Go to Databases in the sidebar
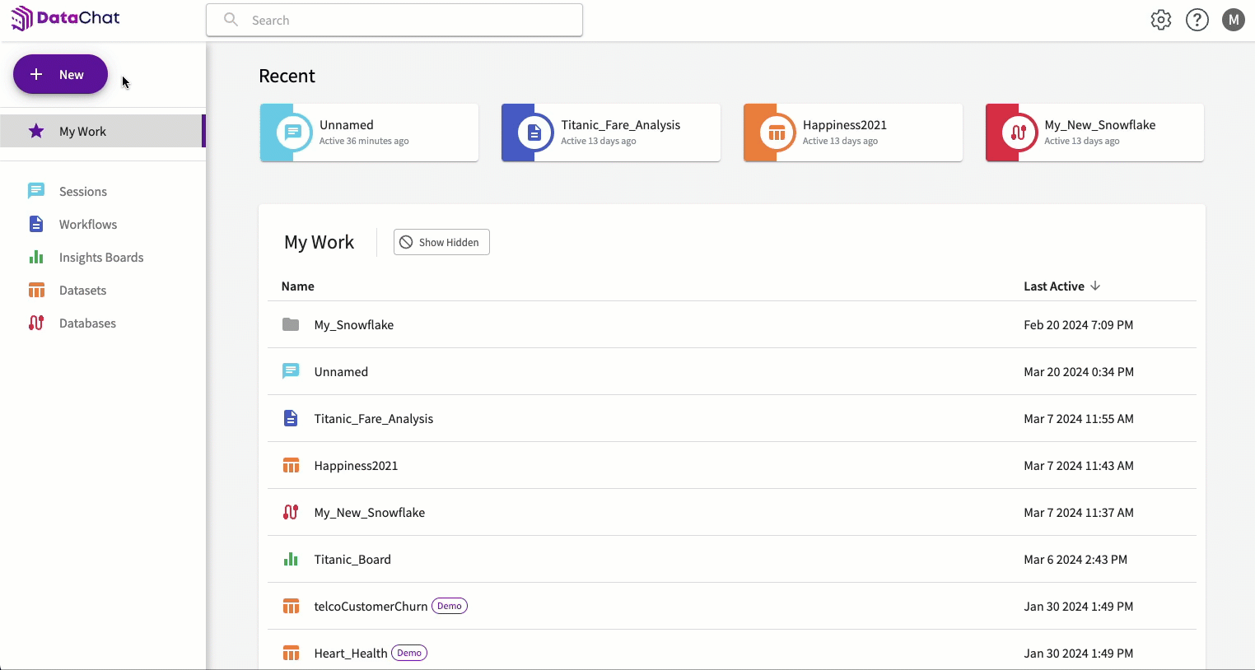Image resolution: width=1255 pixels, height=670 pixels. coord(87,323)
